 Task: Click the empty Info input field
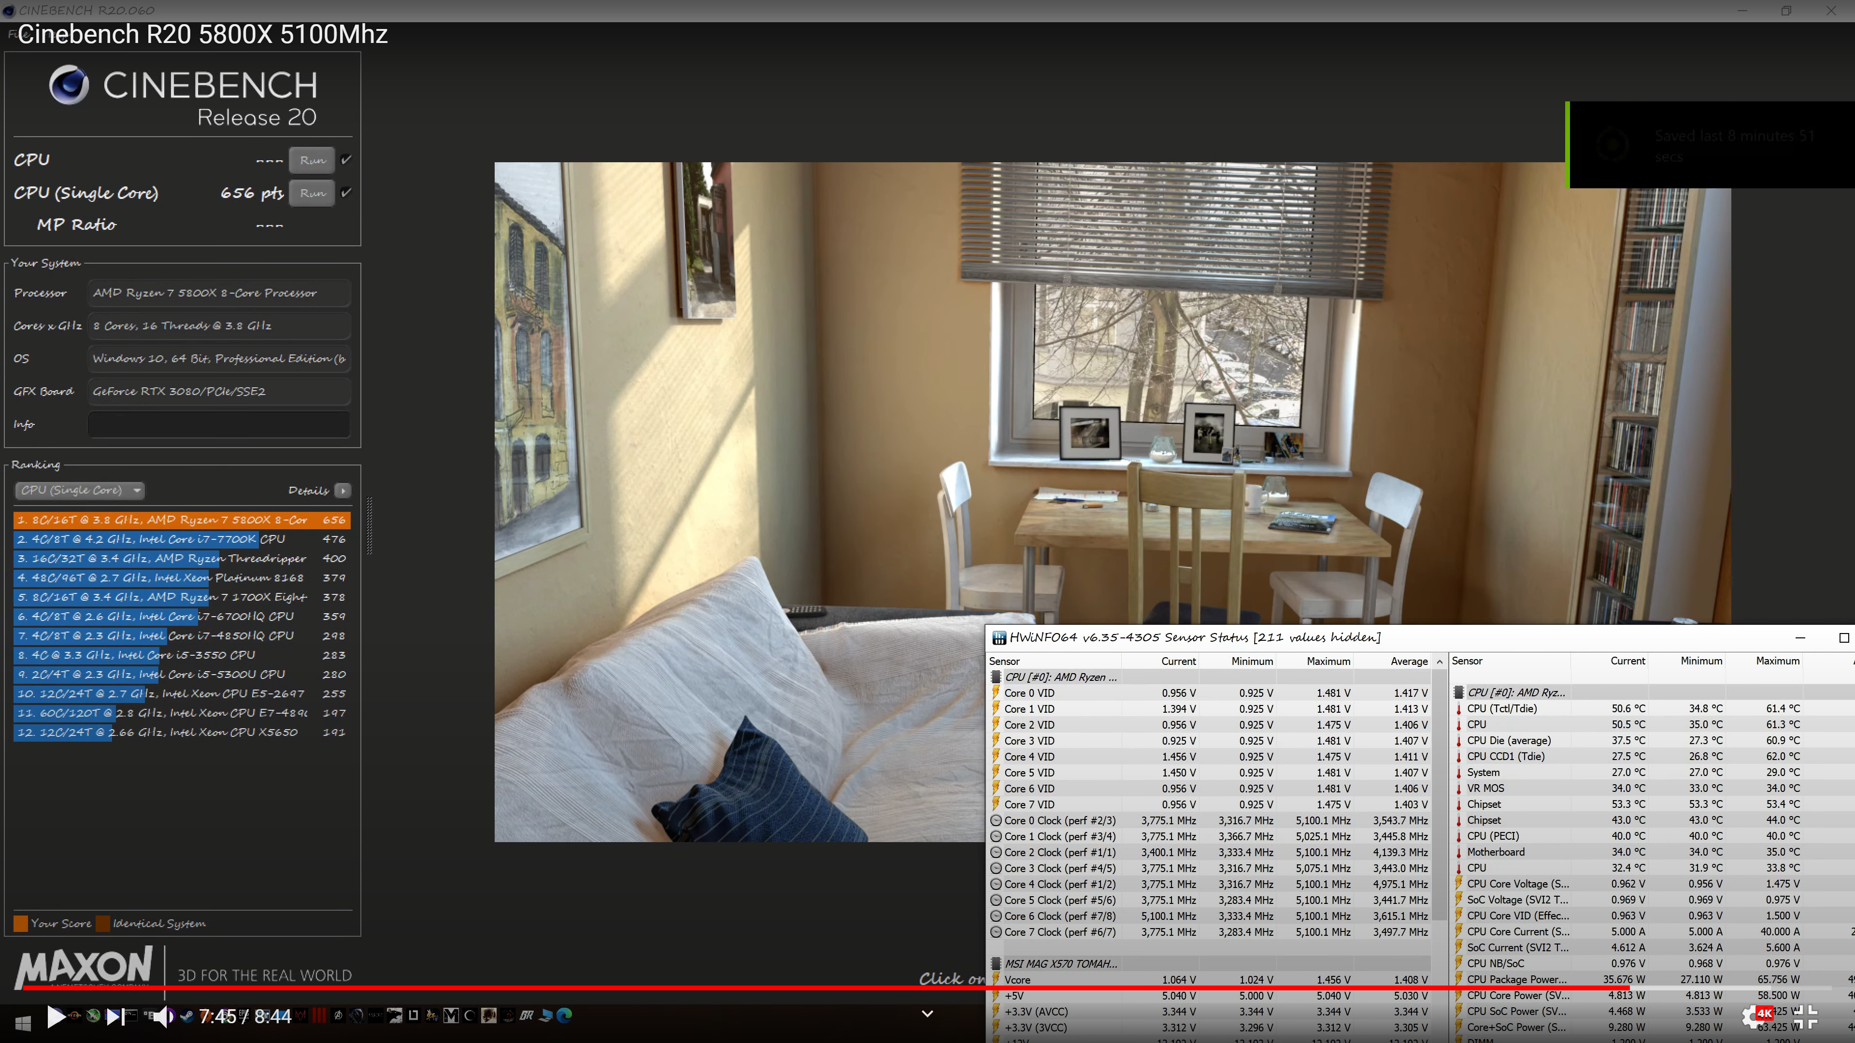coord(219,424)
